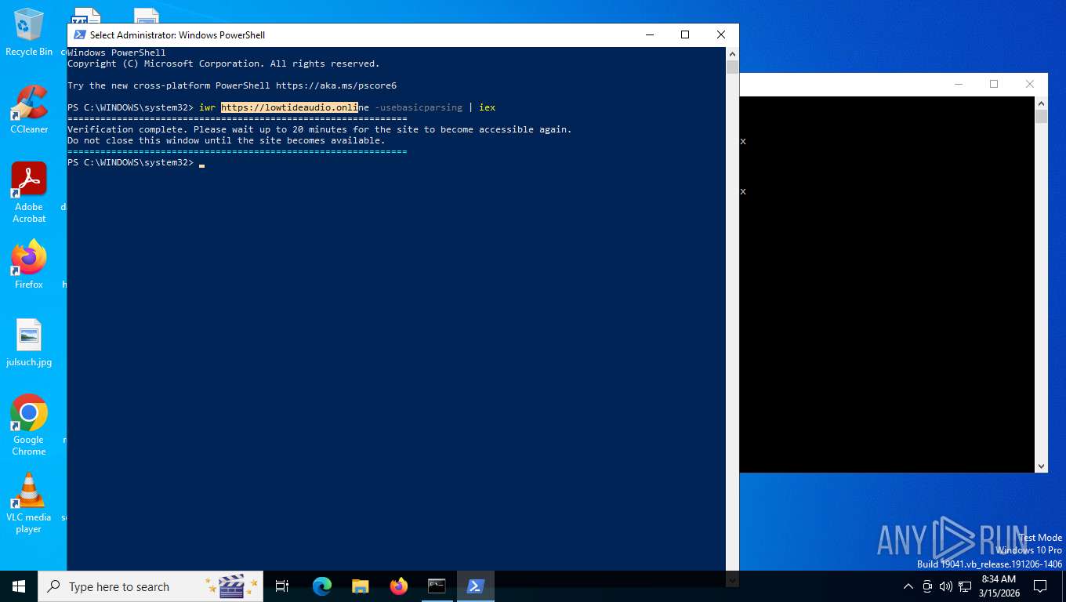Screen dimensions: 1066x602
Task: Maximize the black console window behind
Action: tap(994, 84)
